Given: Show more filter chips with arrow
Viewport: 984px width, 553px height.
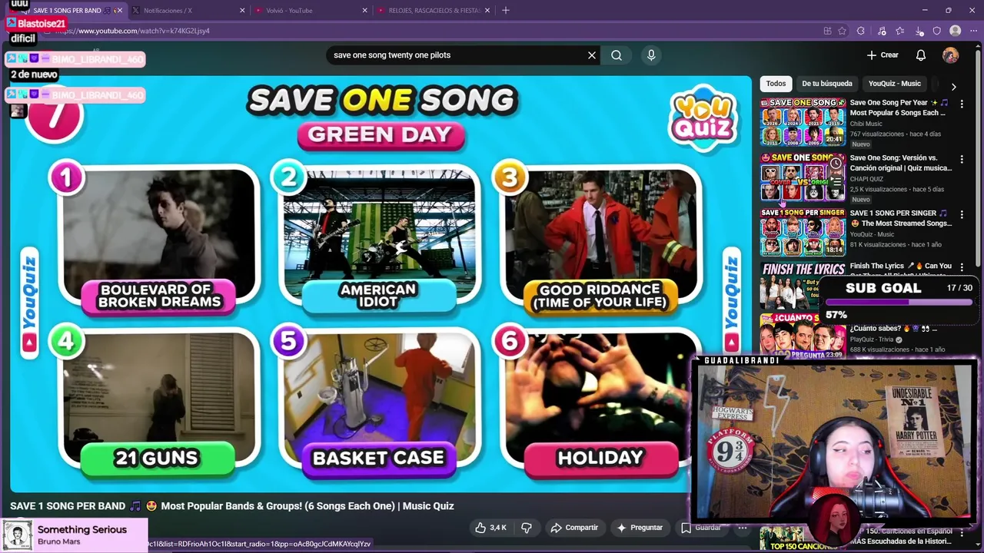Looking at the screenshot, I should pos(953,87).
